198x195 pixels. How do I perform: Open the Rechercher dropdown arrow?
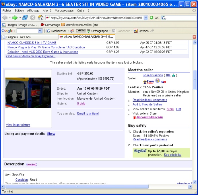point(68,31)
